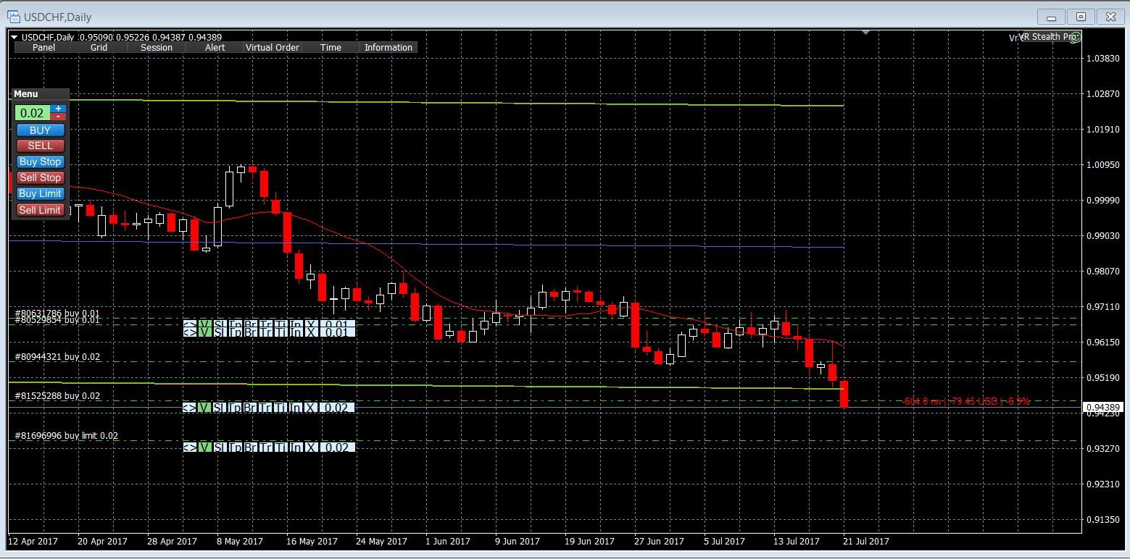The height and width of the screenshot is (559, 1130).
Task: Expand the triangle next to USDCHF,Daily
Action: tap(14, 37)
